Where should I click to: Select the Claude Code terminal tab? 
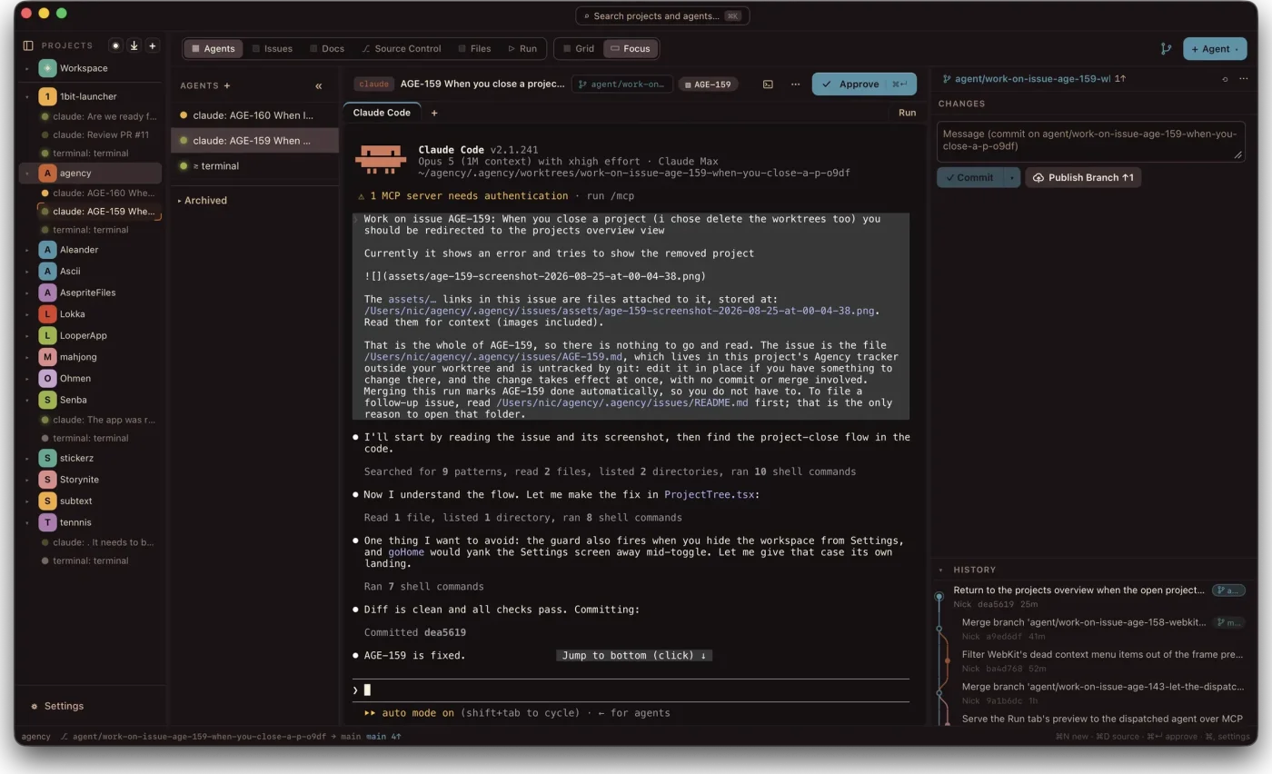[x=382, y=113]
